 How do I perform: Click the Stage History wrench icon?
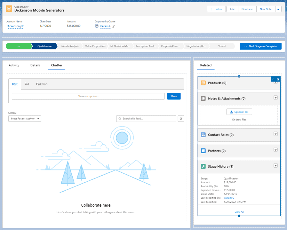203,166
